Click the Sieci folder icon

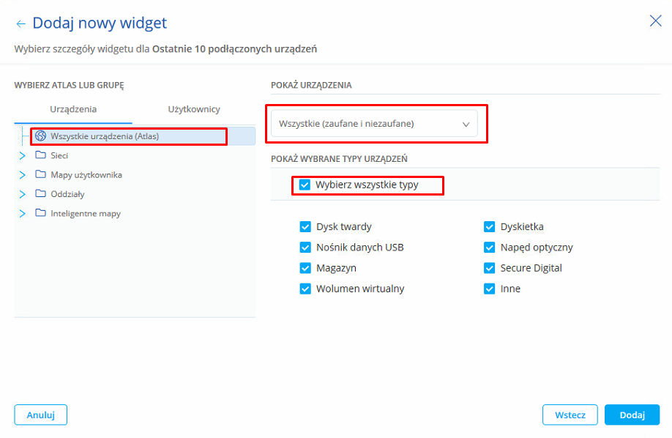click(41, 155)
